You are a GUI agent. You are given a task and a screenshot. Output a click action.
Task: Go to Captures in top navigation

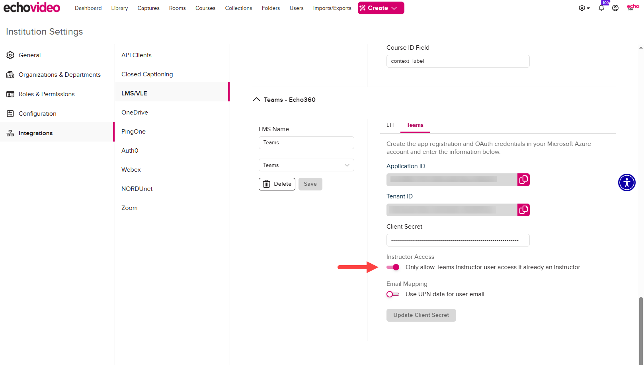click(x=148, y=8)
